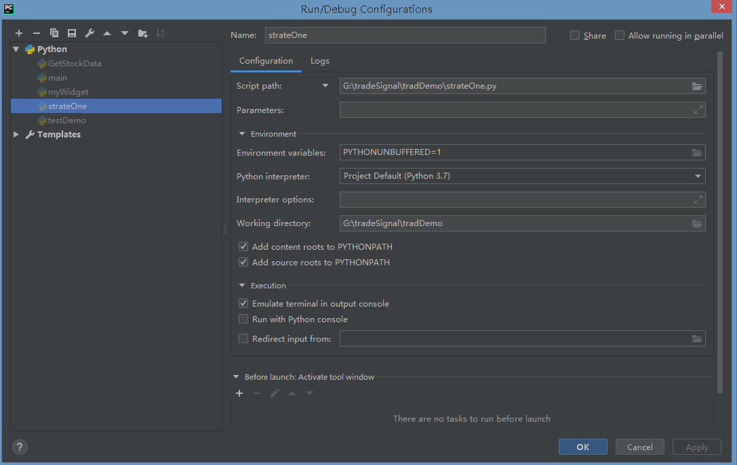Switch to the Configuration tab
The width and height of the screenshot is (737, 465).
[266, 61]
